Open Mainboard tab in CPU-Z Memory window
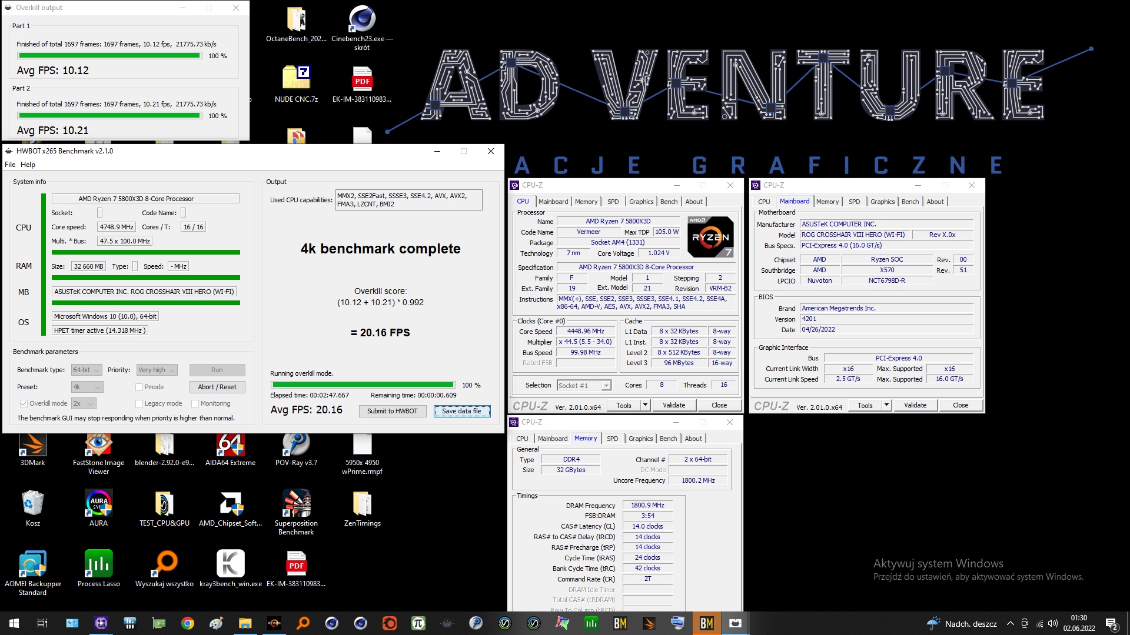The image size is (1130, 635). pyautogui.click(x=553, y=439)
